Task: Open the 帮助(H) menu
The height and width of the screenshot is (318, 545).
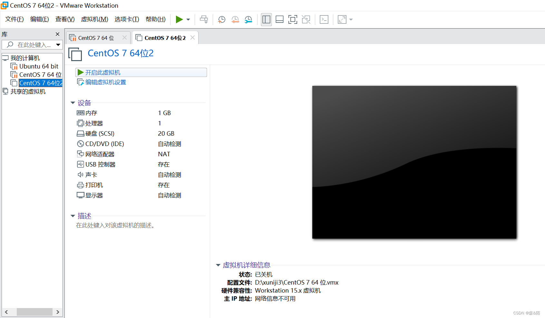Action: click(155, 19)
